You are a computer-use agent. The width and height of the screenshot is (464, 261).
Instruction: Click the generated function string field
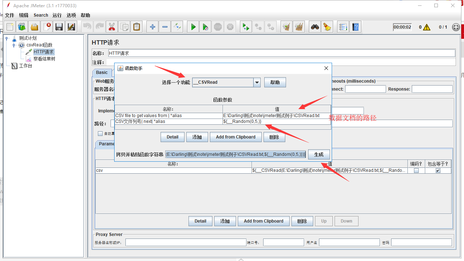click(x=236, y=154)
